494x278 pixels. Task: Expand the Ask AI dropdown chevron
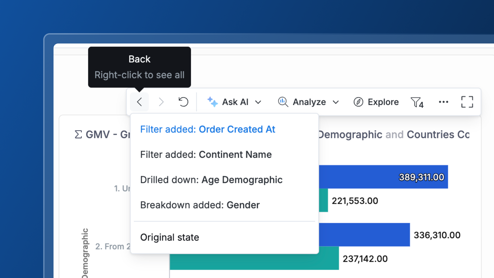pyautogui.click(x=258, y=102)
